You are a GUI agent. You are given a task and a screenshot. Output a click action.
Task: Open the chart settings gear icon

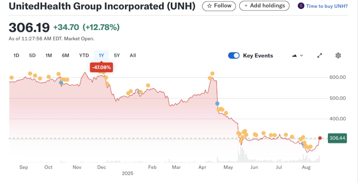(338, 55)
